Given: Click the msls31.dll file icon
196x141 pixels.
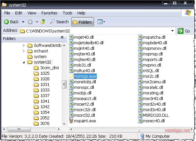Looking at the screenshot, I should pos(71,65).
